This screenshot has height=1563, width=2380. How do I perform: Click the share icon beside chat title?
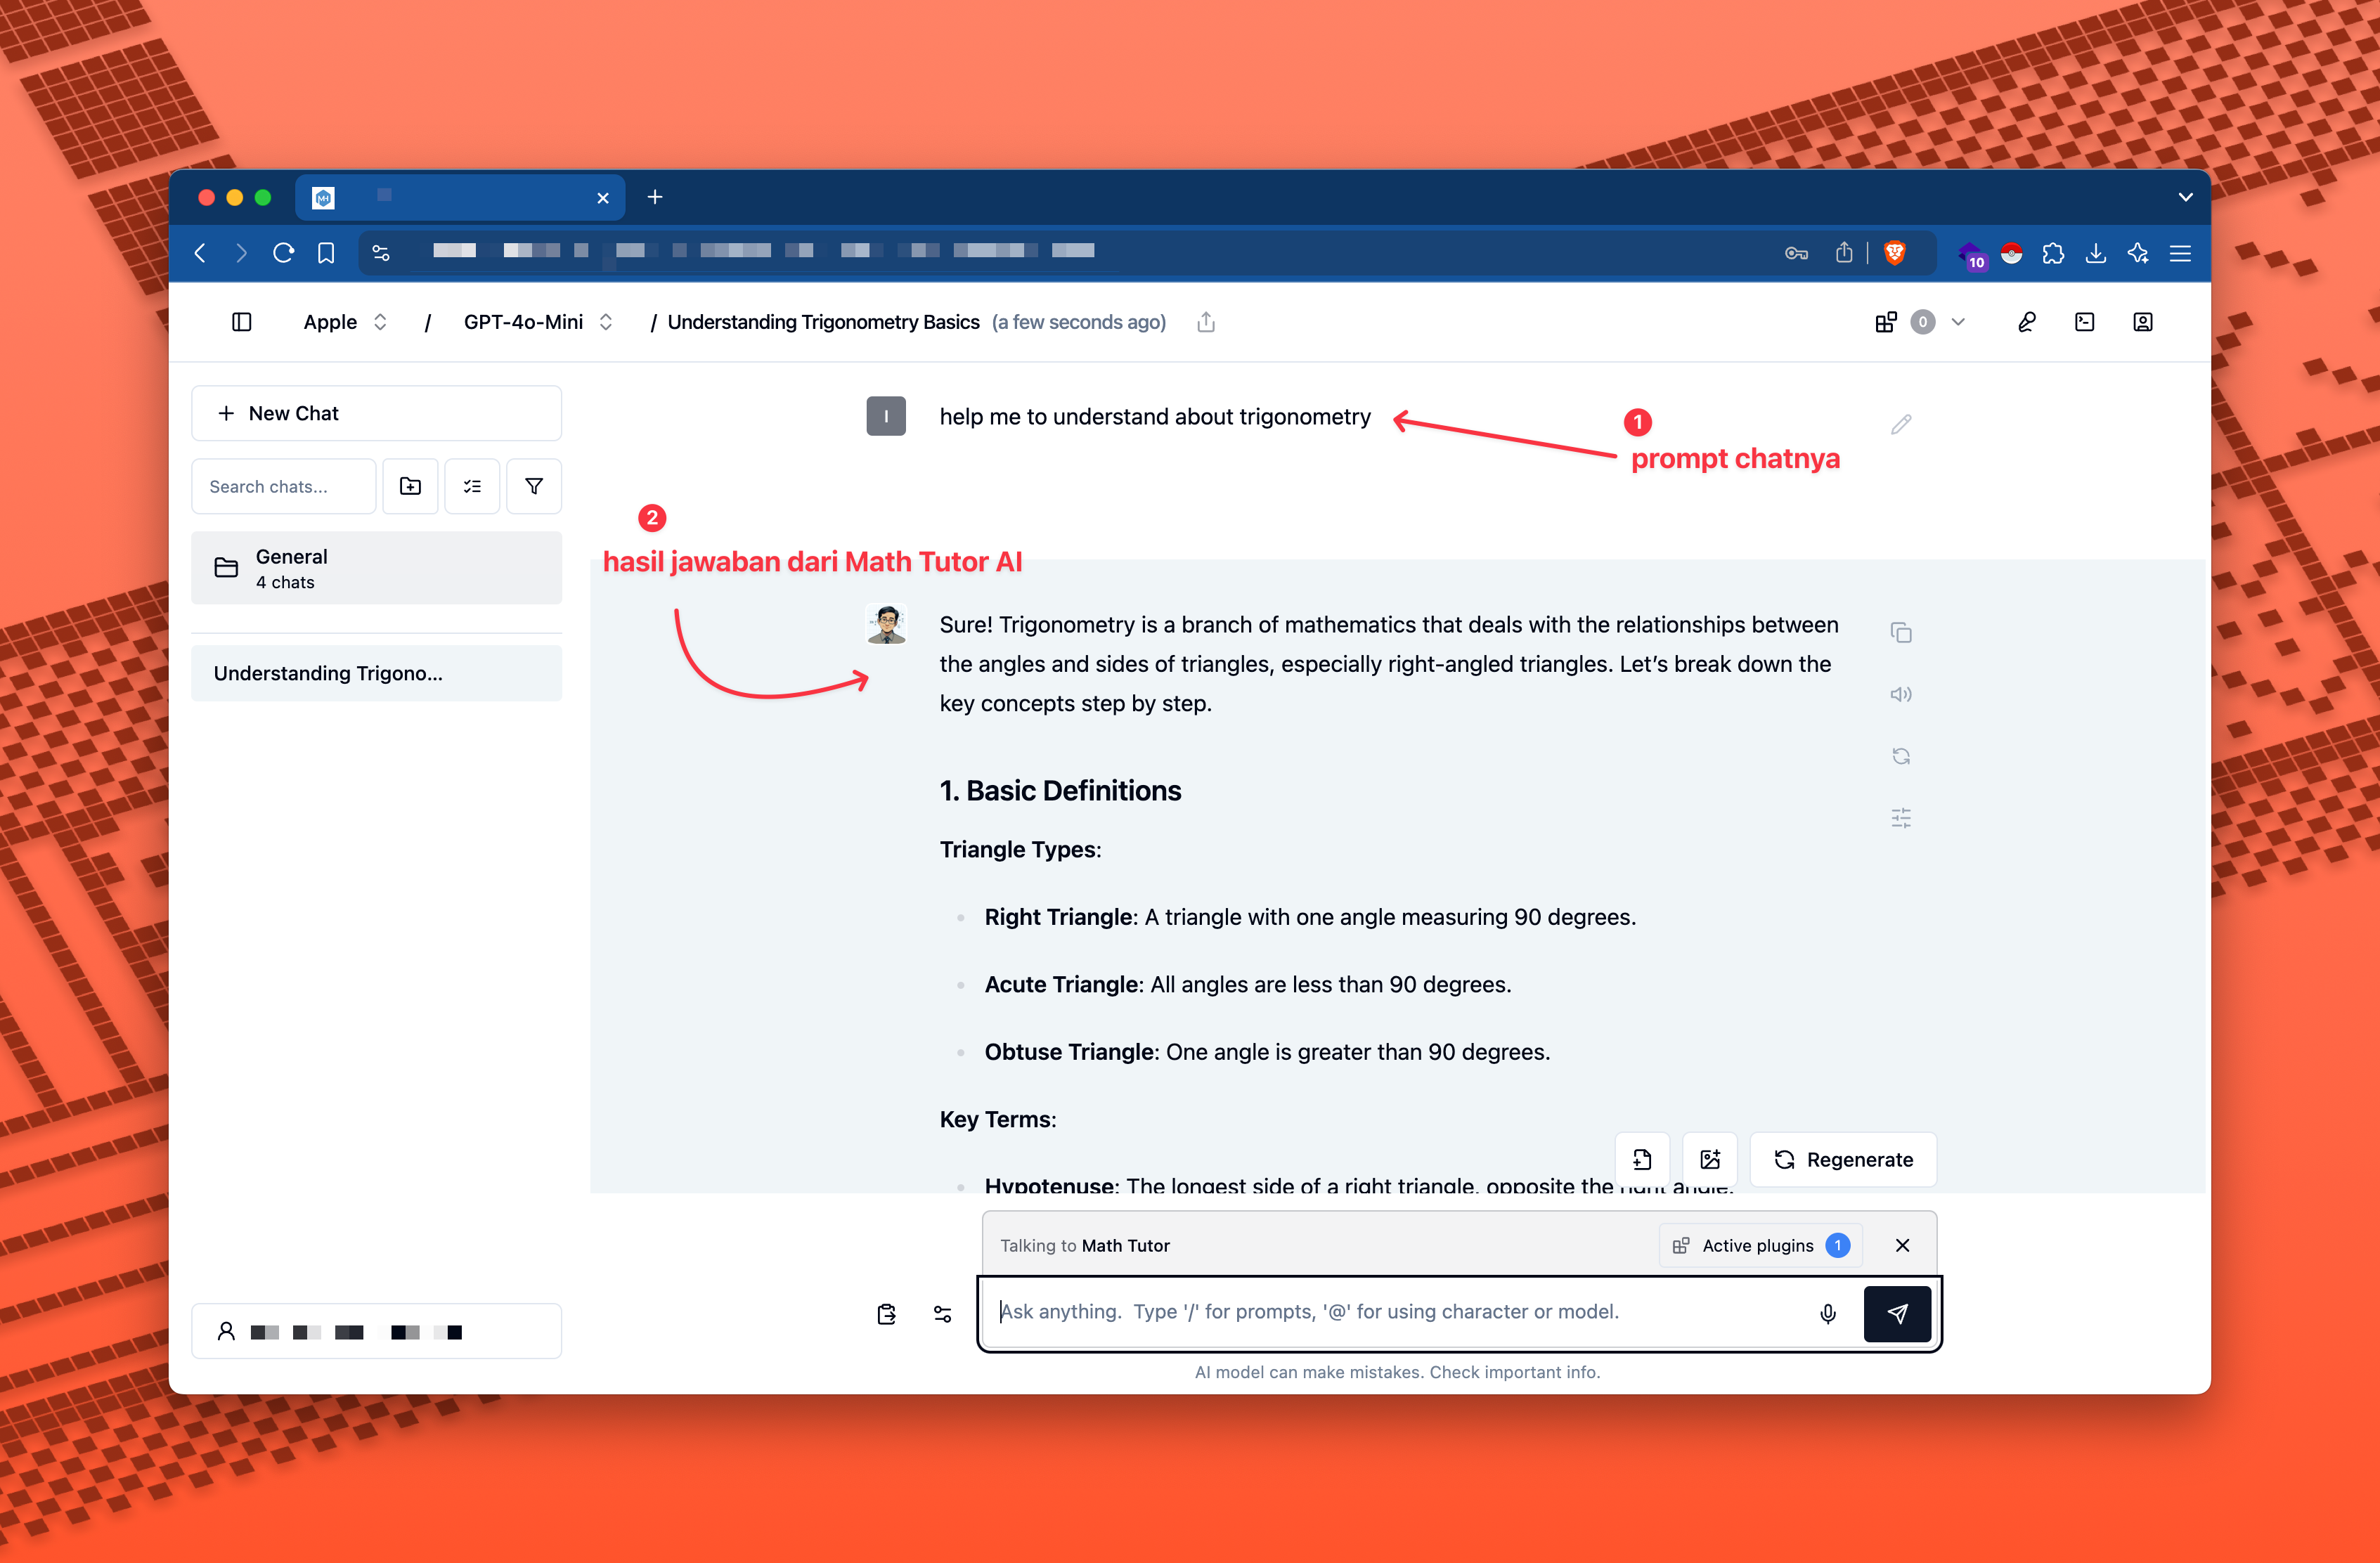pos(1206,322)
